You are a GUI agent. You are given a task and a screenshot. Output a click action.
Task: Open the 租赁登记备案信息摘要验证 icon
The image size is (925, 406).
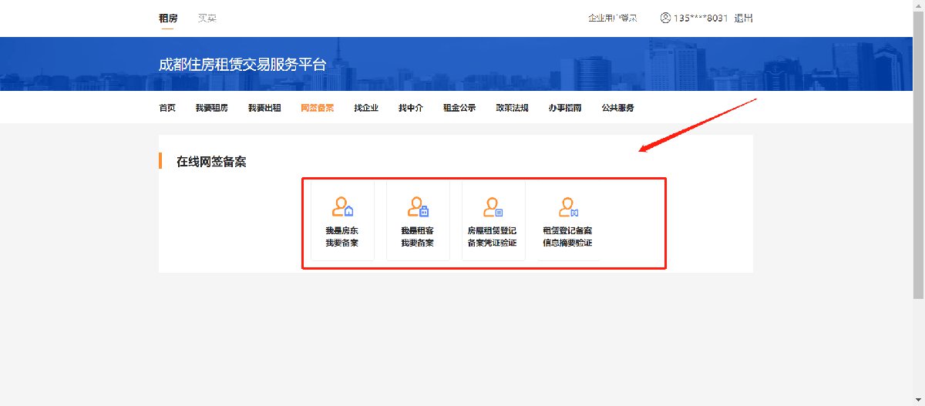(x=567, y=207)
